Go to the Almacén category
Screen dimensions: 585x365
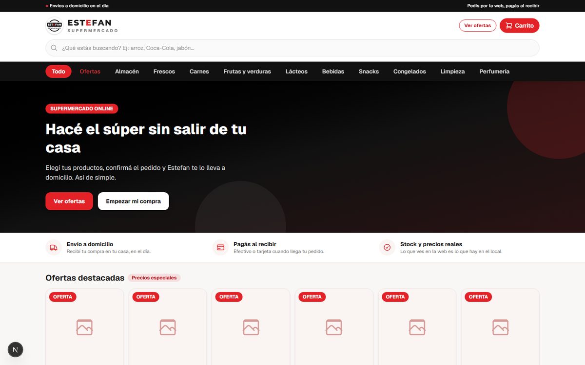127,72
